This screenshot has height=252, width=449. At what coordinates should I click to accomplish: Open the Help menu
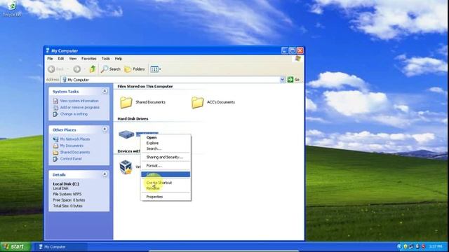click(x=119, y=59)
